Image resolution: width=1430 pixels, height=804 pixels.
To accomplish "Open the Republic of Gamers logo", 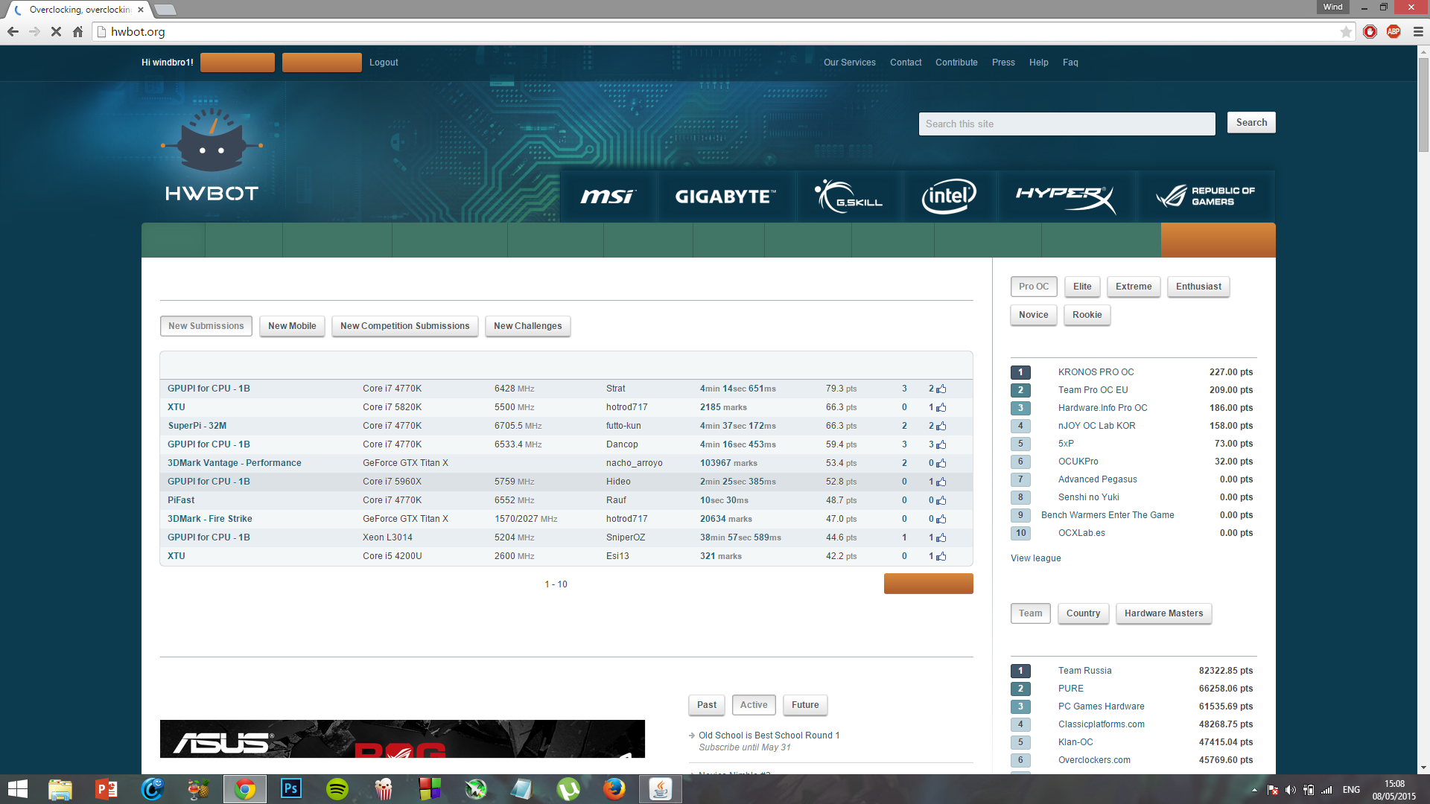I will tap(1206, 197).
